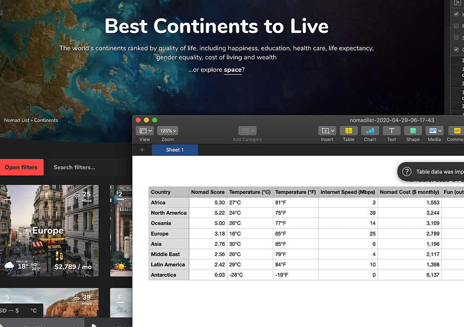Screen dimensions: 464x327
Task: Select the North America row cell
Action: [x=169, y=213]
